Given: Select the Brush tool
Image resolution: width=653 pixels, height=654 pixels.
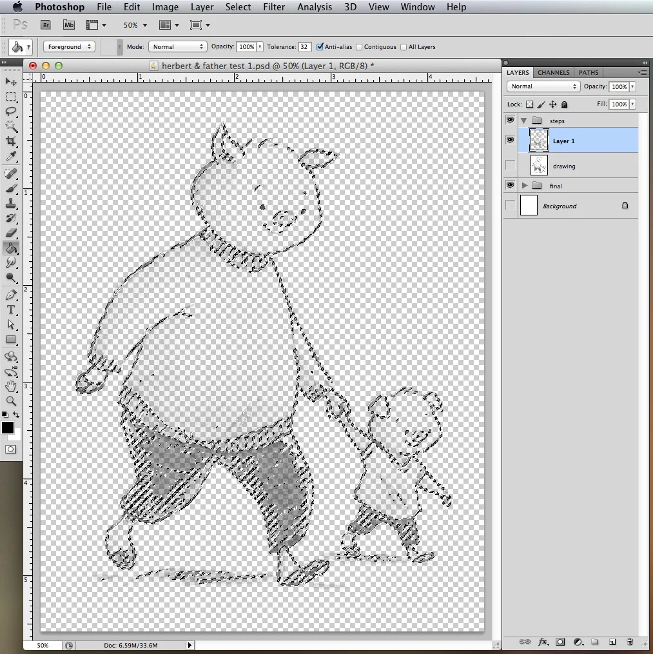Looking at the screenshot, I should [x=11, y=188].
